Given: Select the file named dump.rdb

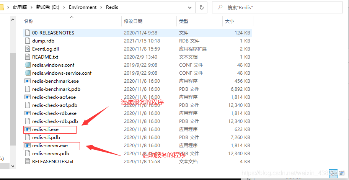Looking at the screenshot, I should coord(43,41).
